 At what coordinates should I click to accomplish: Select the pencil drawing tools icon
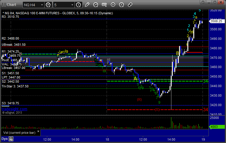pyautogui.click(x=87, y=5)
